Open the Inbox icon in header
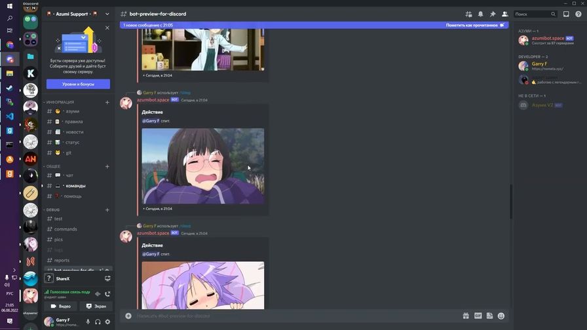Image resolution: width=587 pixels, height=330 pixels. coord(566,14)
